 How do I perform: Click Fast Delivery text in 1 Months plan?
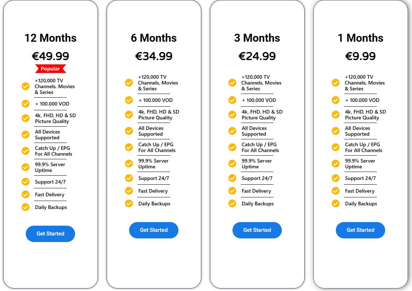pyautogui.click(x=360, y=191)
